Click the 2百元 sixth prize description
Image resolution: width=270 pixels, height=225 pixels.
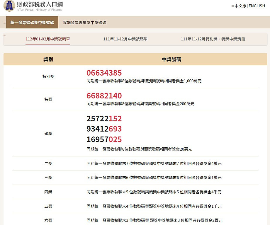pos(154,220)
